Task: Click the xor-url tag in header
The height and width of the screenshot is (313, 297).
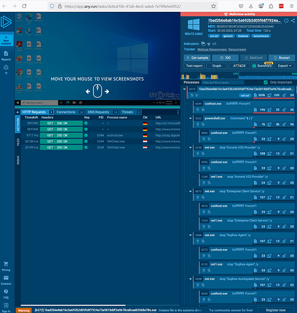Action: pyautogui.click(x=214, y=36)
